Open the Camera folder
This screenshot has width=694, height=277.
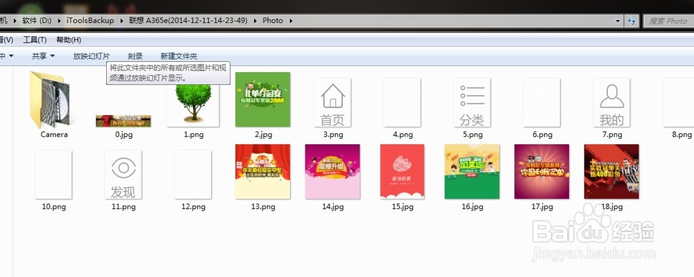[52, 99]
